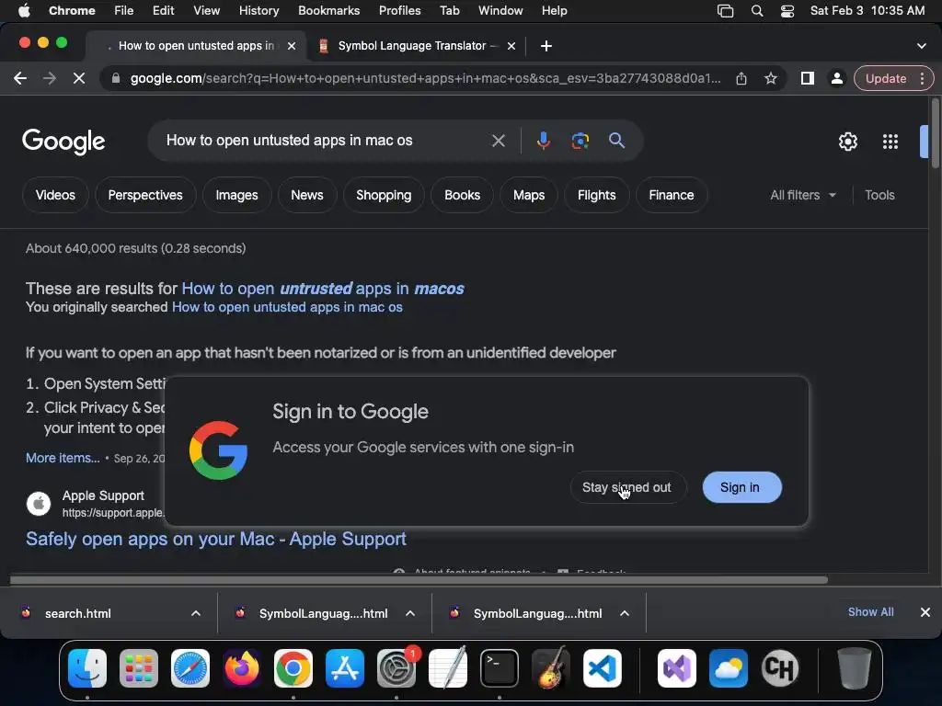Open 'Safely open apps on your Mac' result
The image size is (942, 706).
point(215,539)
